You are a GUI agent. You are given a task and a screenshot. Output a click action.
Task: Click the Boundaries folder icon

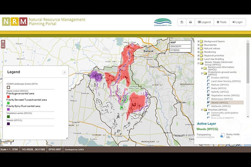202,45
